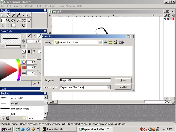Image resolution: width=176 pixels, height=132 pixels.
Task: Click Cancel in Save As dialog
Action: point(123,87)
